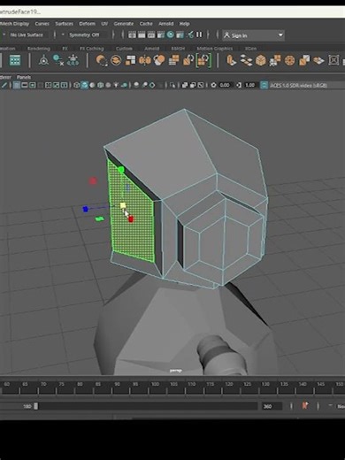
Task: Click the range slider handle beside 180
Action: [x=35, y=406]
